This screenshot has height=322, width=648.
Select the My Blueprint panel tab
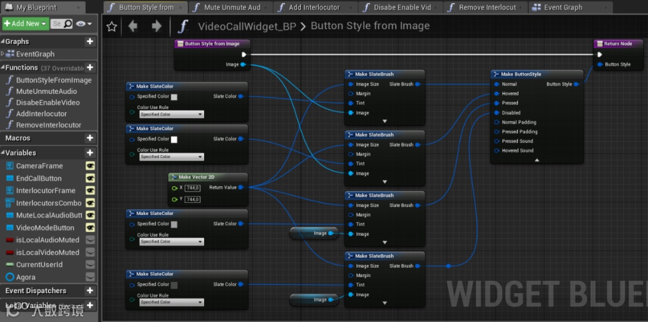click(43, 7)
